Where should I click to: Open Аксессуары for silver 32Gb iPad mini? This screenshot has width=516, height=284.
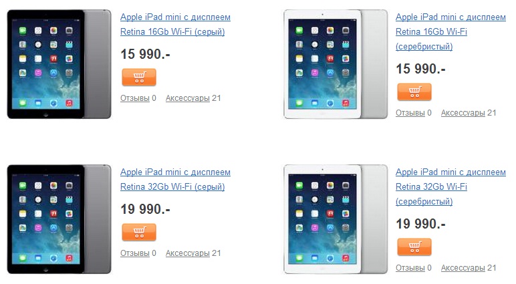pos(463,268)
